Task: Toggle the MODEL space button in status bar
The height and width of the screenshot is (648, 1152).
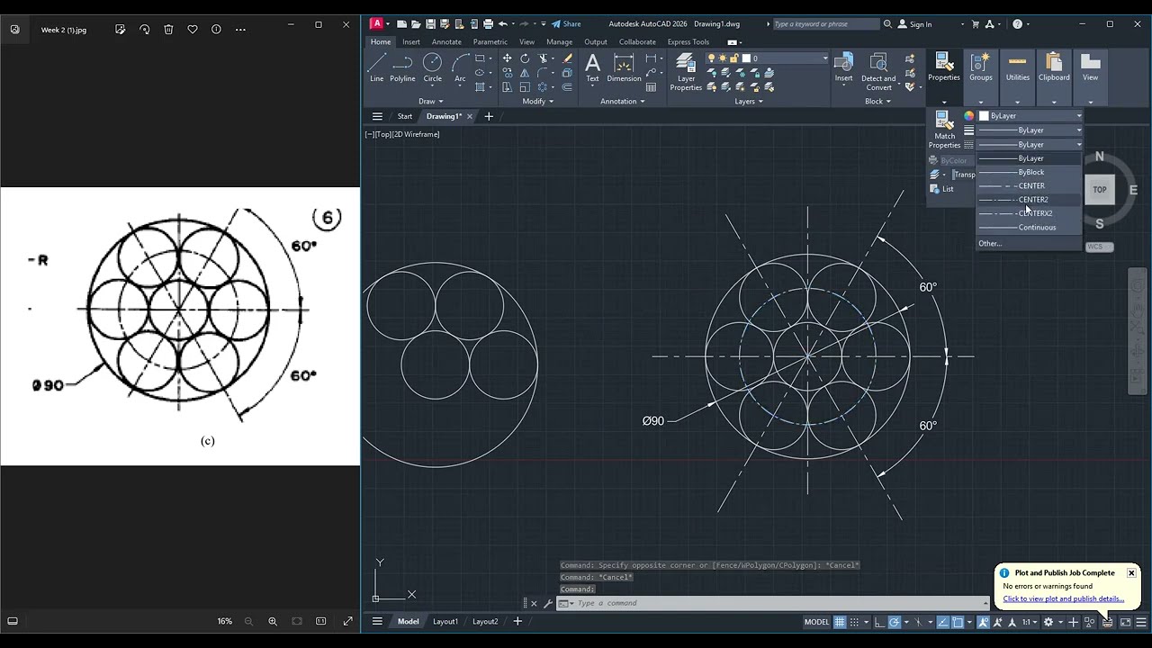Action: coord(816,622)
